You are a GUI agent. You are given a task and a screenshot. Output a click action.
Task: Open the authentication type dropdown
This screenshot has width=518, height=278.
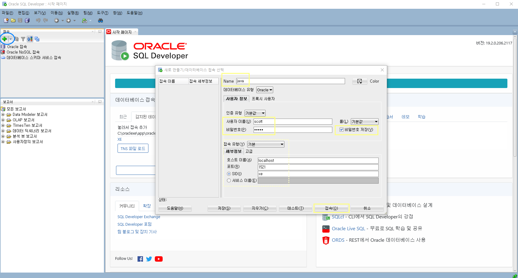255,113
